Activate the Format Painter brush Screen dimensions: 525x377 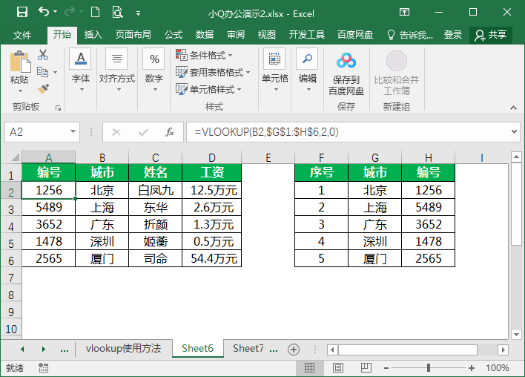pos(43,89)
